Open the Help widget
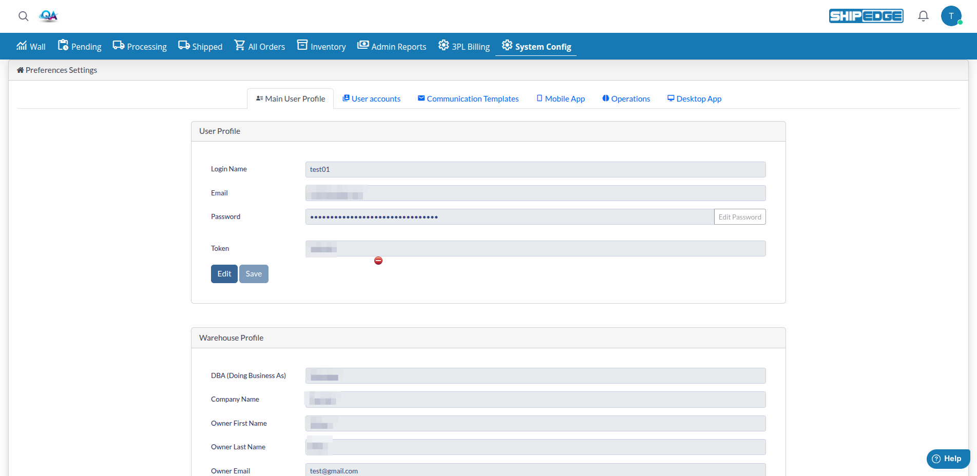The height and width of the screenshot is (476, 977). point(947,459)
